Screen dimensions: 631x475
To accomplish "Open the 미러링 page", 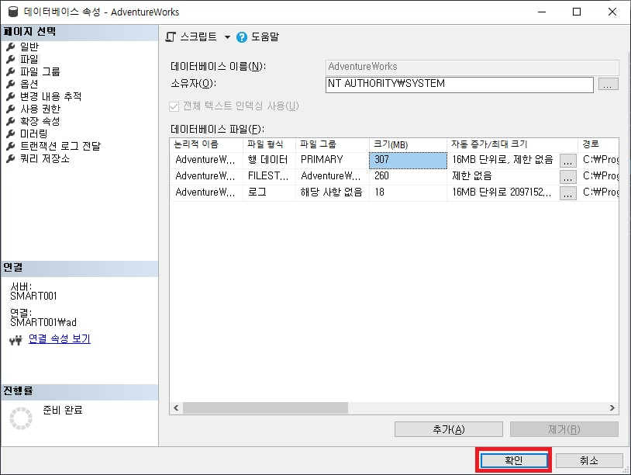I will [34, 133].
